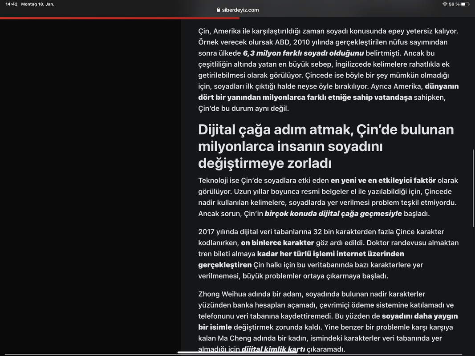Screen dimensions: 475x356
Task: Click the words "Örnek verecek olursak"
Action: click(x=235, y=42)
